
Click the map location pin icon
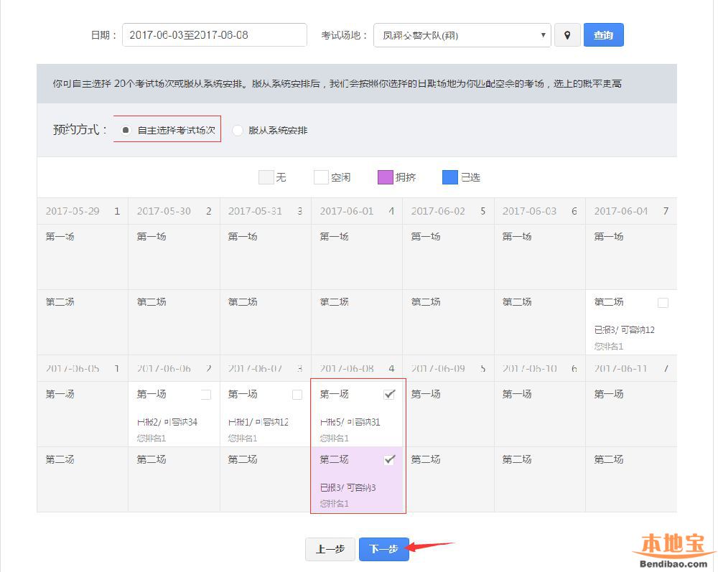point(567,35)
